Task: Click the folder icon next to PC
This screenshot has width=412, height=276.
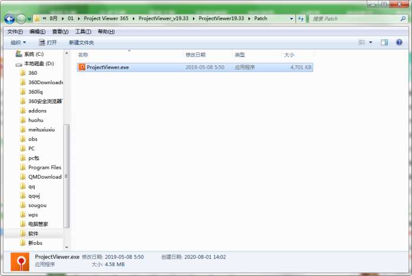Action: [x=23, y=149]
